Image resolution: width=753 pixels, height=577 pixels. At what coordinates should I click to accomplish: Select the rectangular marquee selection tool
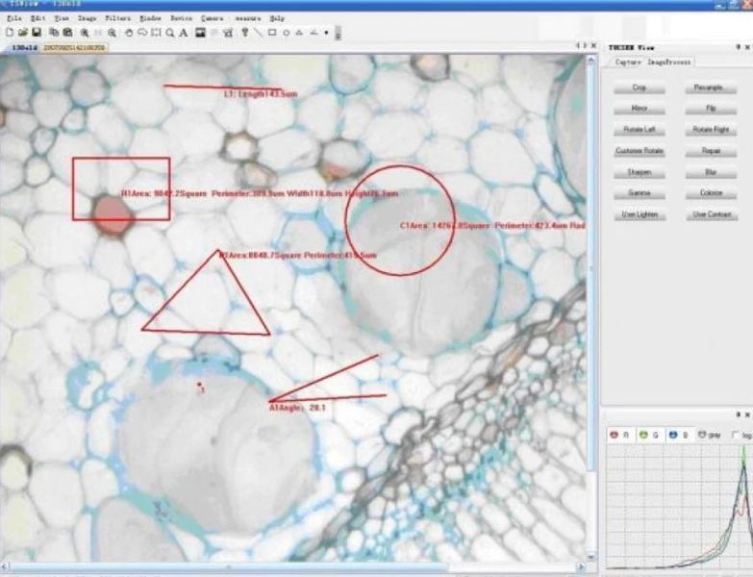coord(156,33)
